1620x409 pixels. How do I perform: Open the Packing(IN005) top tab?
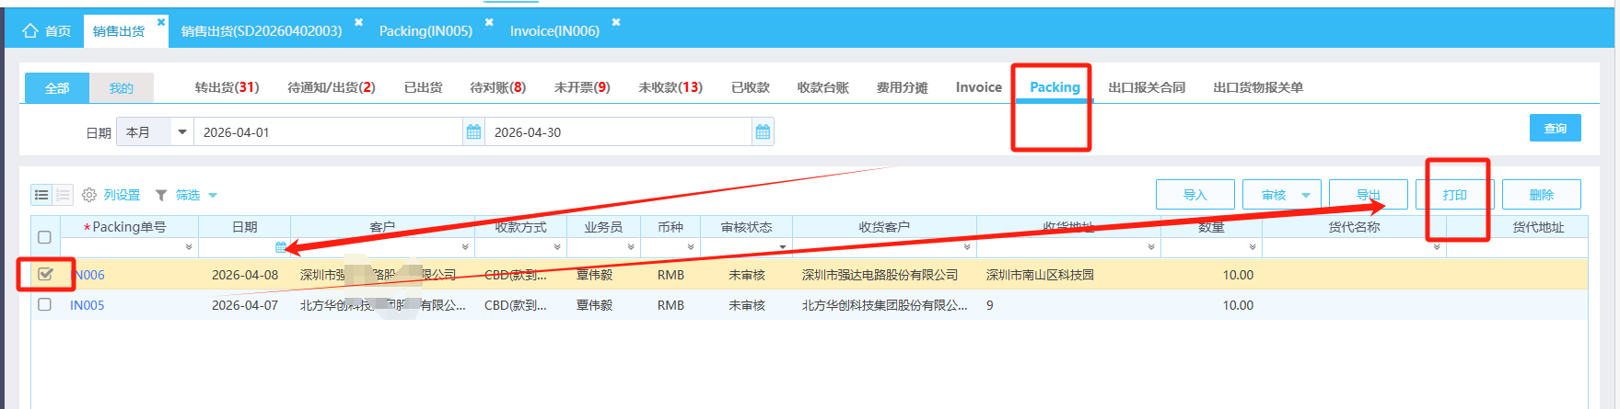click(x=425, y=31)
